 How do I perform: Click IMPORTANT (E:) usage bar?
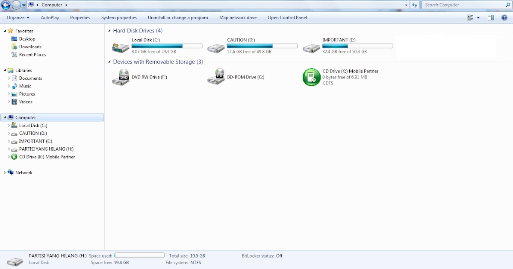(x=357, y=46)
